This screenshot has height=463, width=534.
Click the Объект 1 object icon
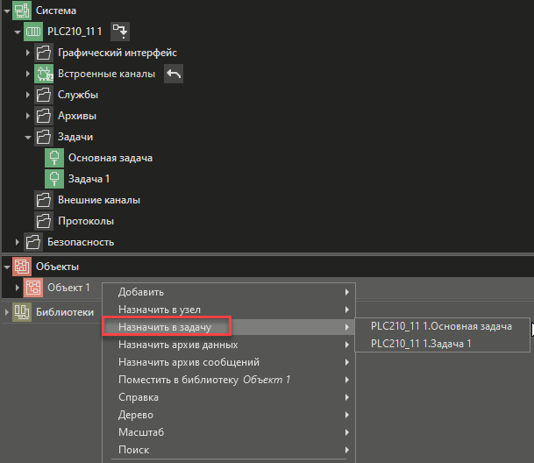[x=33, y=288]
